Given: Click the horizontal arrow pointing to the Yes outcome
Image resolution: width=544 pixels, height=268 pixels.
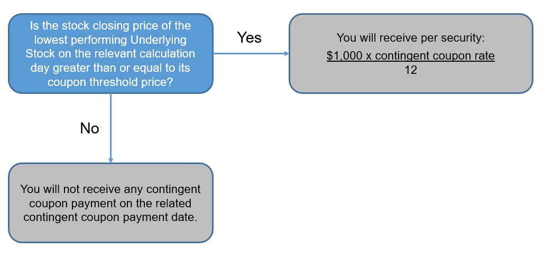Looking at the screenshot, I should [251, 54].
